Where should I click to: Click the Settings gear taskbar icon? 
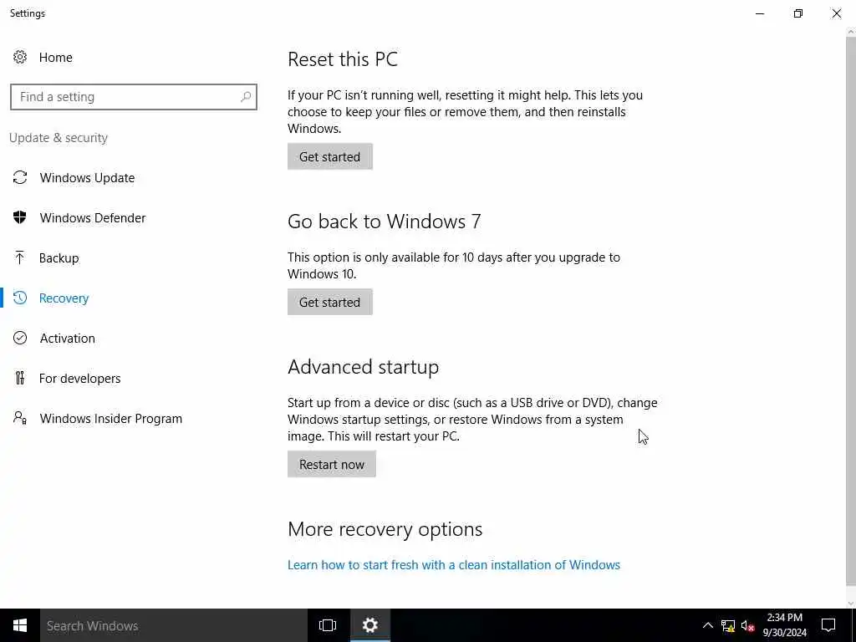point(370,625)
